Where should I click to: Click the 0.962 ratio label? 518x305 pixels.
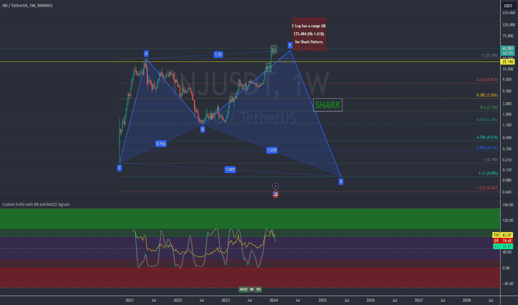pos(161,144)
